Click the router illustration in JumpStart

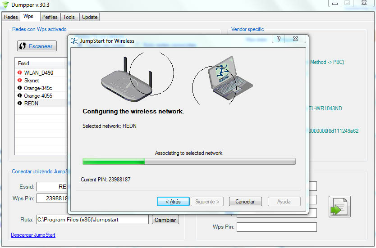coord(127,79)
